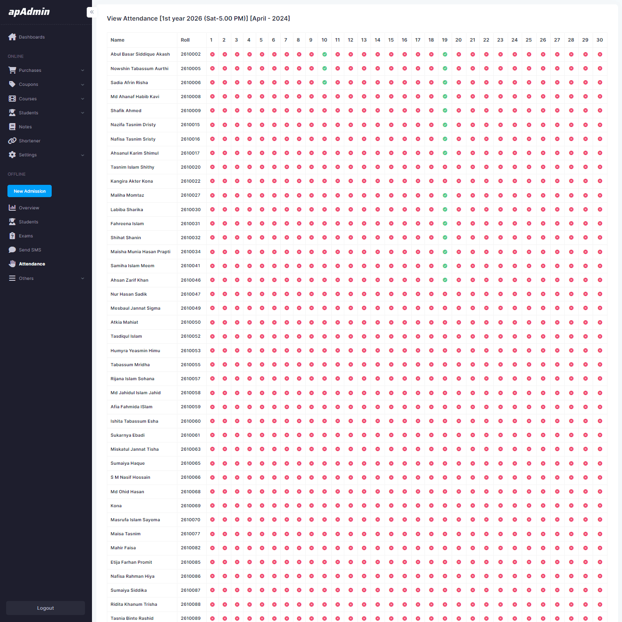
Task: Click the Coupons tag icon
Action: (x=12, y=84)
